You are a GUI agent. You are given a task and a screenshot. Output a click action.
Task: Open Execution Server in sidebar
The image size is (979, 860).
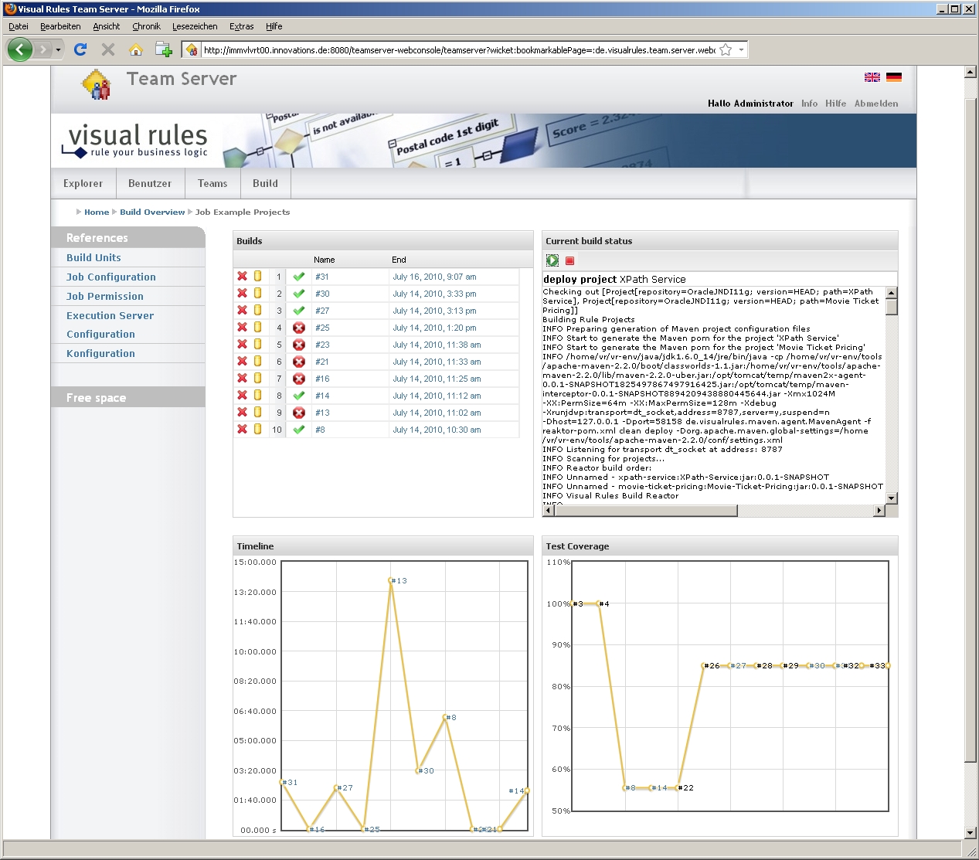(110, 315)
